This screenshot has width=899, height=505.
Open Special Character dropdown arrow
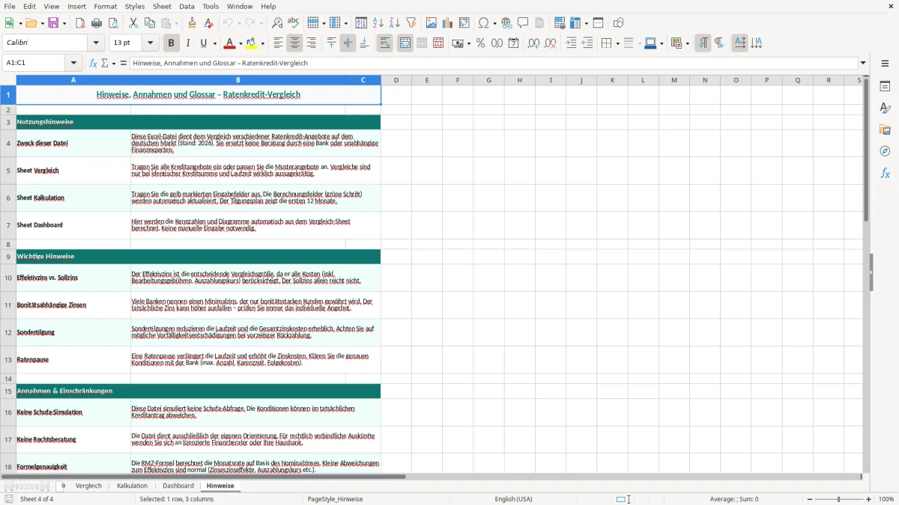[494, 23]
